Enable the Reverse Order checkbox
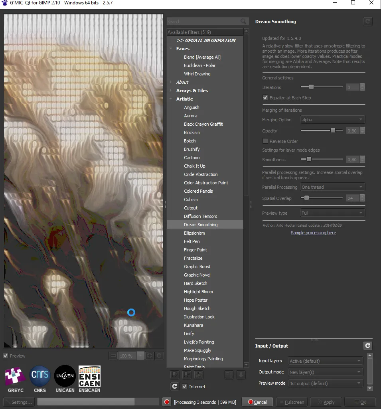381x409 pixels. (x=265, y=141)
